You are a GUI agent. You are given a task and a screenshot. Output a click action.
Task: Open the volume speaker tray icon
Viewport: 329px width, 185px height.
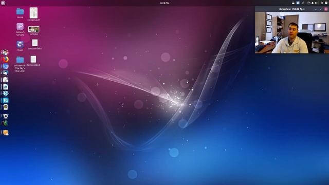point(316,3)
